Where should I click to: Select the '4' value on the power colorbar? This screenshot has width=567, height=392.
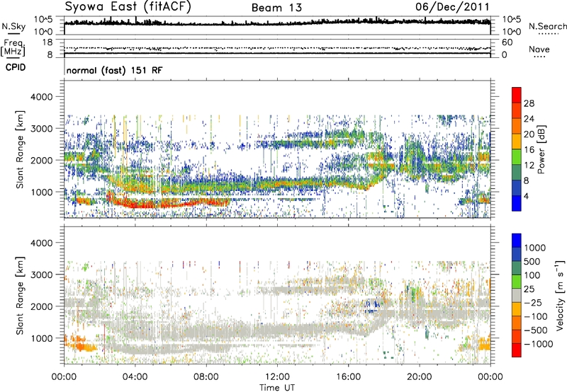point(526,196)
